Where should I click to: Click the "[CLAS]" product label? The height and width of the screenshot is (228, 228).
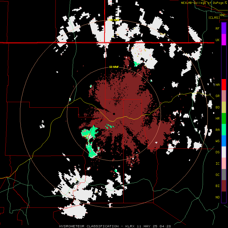pyautogui.click(x=214, y=17)
